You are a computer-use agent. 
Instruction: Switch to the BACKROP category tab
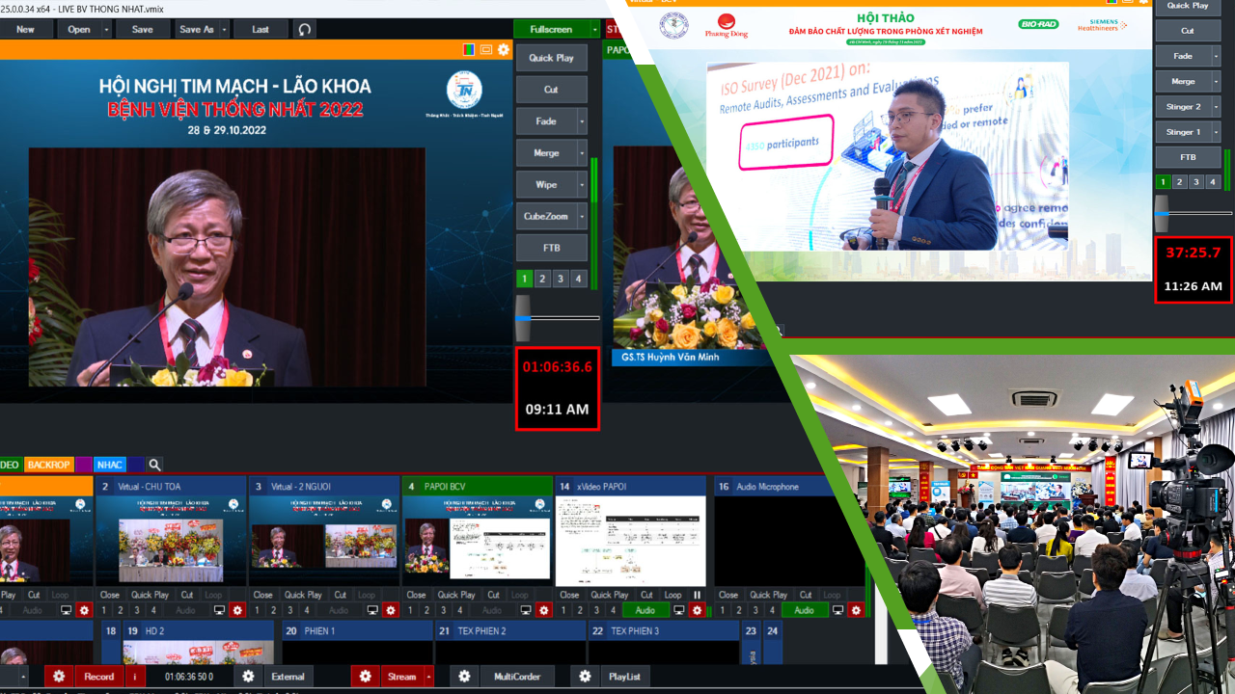coord(48,465)
